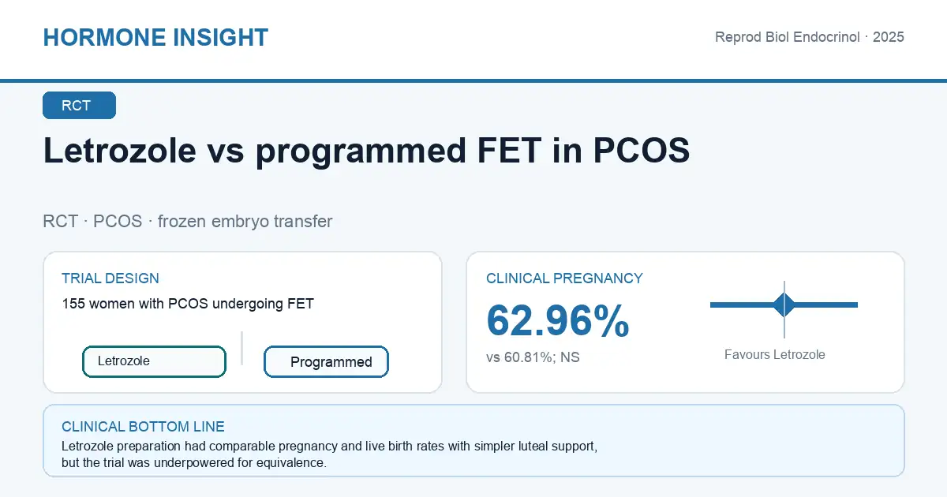Select the Programmed arm box
The width and height of the screenshot is (947, 497).
[326, 362]
